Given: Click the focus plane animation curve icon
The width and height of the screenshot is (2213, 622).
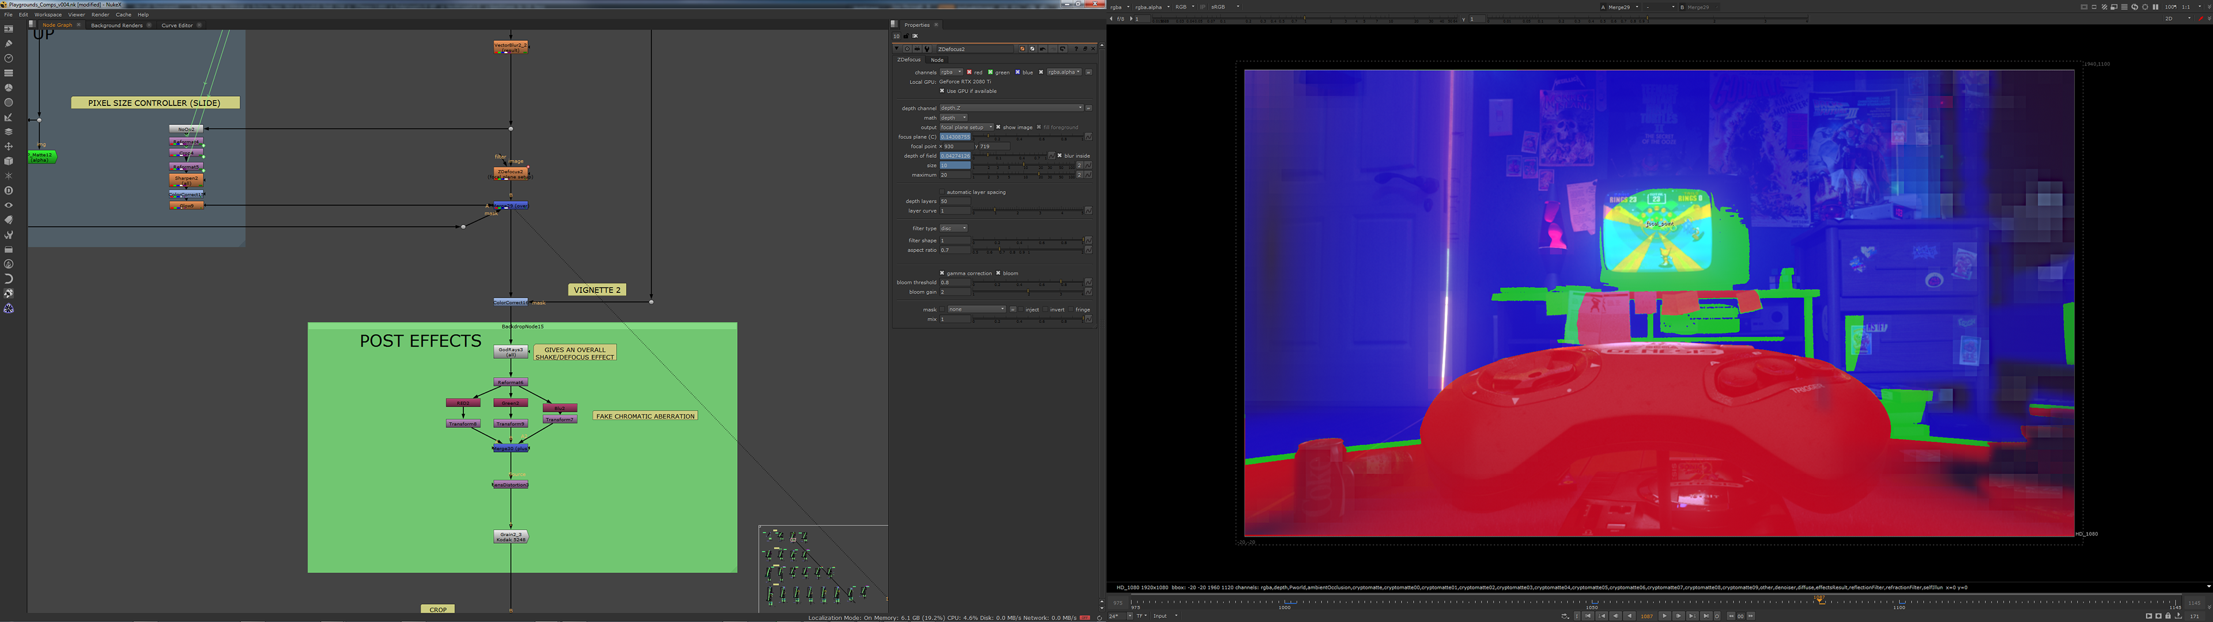Looking at the screenshot, I should 1089,136.
